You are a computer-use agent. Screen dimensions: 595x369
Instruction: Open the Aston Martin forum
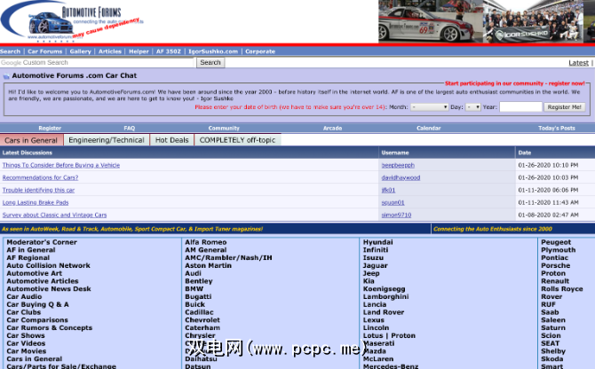point(208,265)
